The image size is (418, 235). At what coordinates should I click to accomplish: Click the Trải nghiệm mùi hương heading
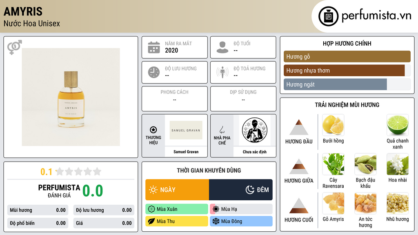(x=347, y=105)
